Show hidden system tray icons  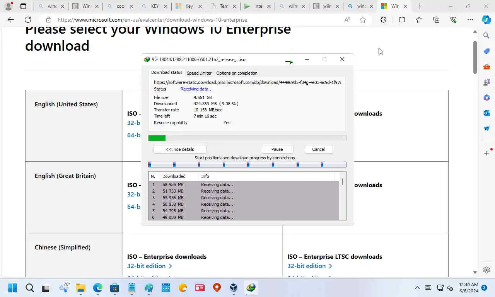click(x=417, y=288)
